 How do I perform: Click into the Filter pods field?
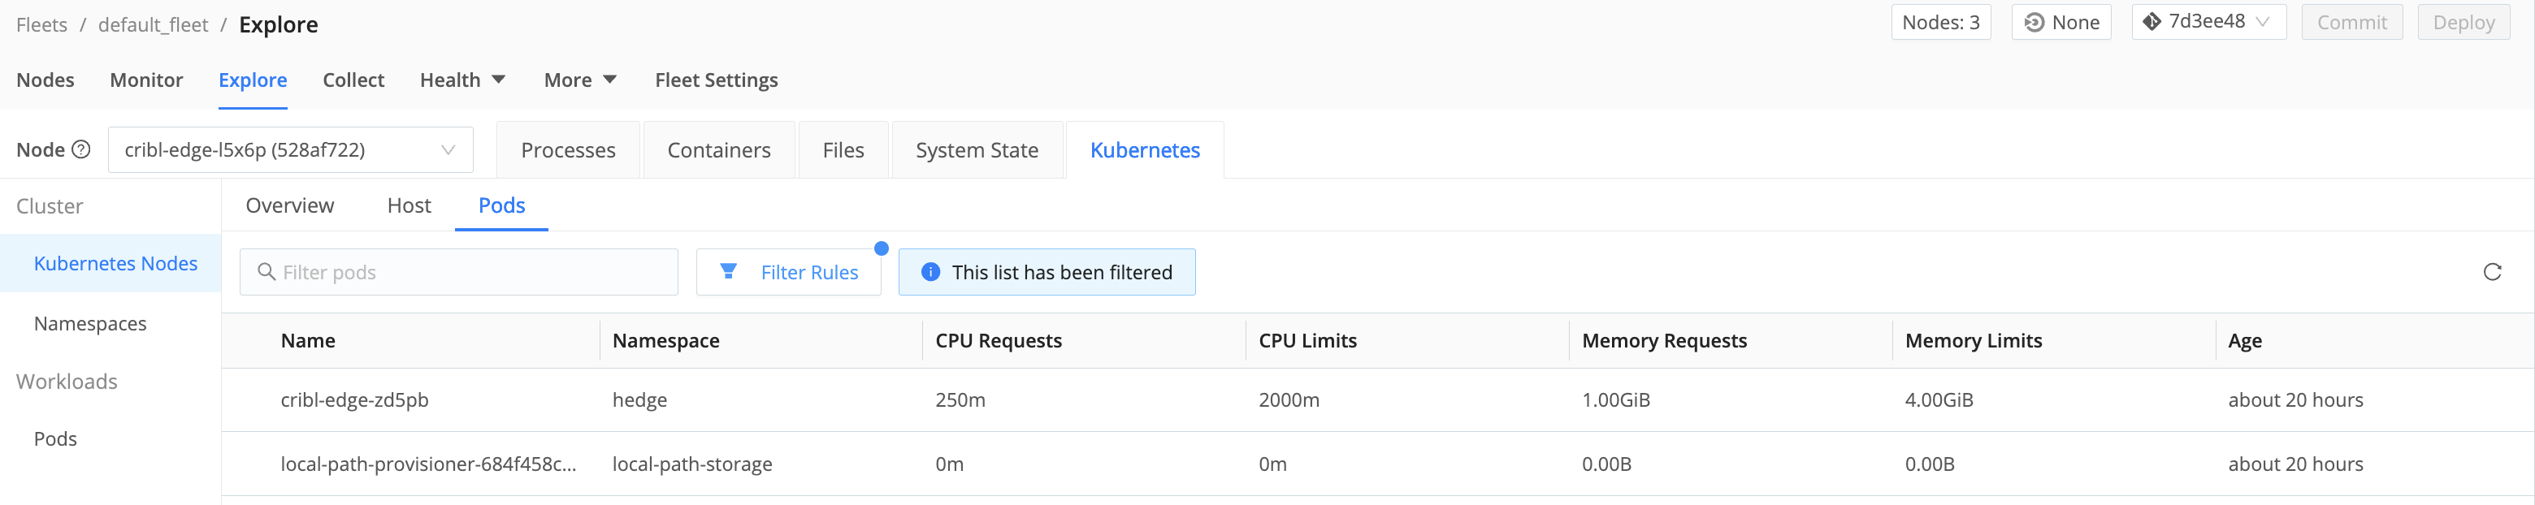(458, 272)
